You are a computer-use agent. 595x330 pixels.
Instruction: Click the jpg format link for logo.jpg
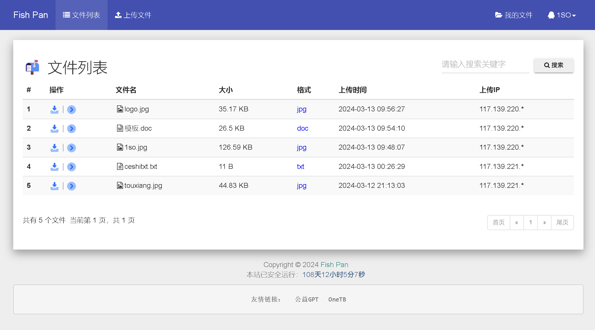301,109
